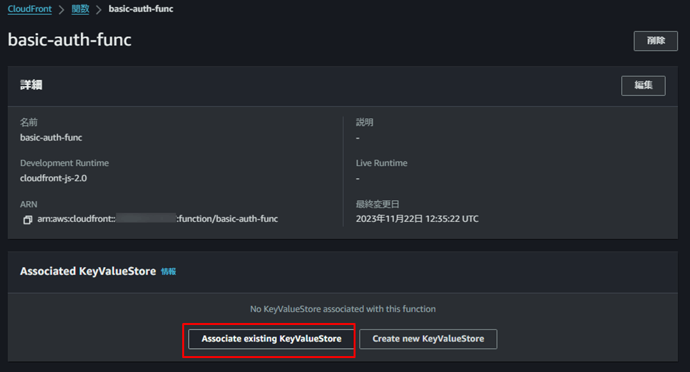Select the cloudfront-js-2.0 runtime value
The width and height of the screenshot is (690, 372).
pyautogui.click(x=54, y=178)
